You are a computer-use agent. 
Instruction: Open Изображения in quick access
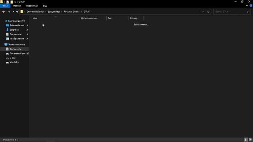click(x=17, y=39)
